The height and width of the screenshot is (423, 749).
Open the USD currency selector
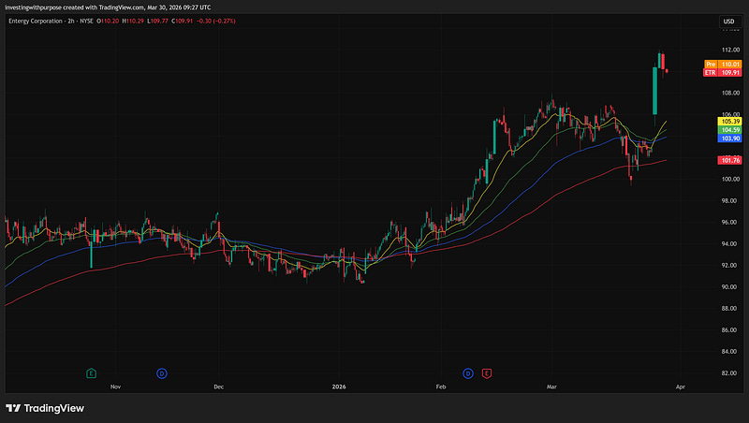[x=729, y=22]
